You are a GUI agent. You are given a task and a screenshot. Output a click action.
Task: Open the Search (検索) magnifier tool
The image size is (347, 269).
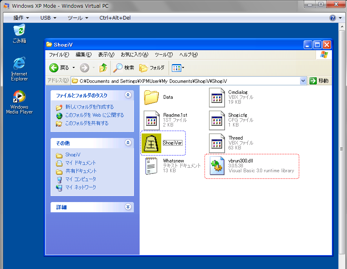[x=123, y=68]
